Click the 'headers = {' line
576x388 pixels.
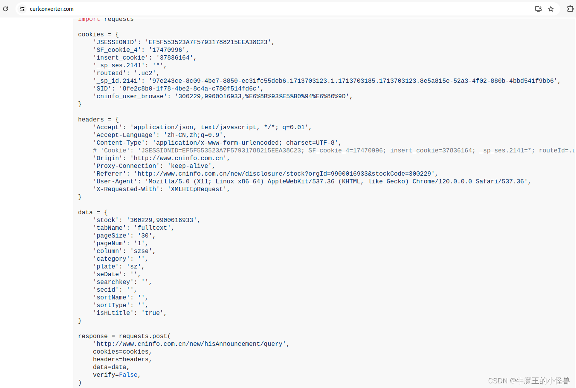click(x=98, y=120)
